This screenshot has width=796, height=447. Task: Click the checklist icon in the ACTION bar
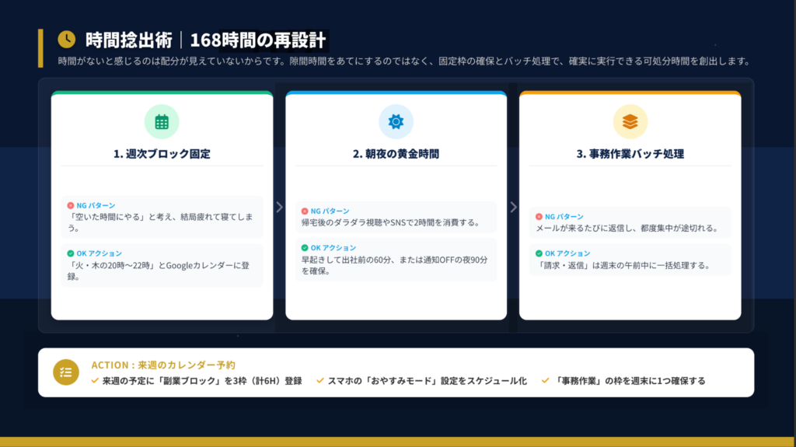tap(66, 372)
